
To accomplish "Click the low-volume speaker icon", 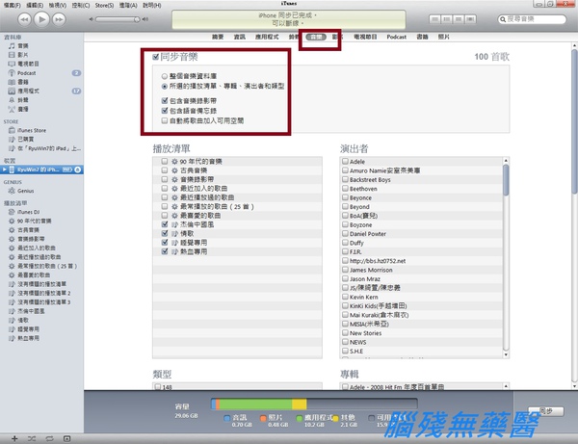I will pyautogui.click(x=92, y=19).
